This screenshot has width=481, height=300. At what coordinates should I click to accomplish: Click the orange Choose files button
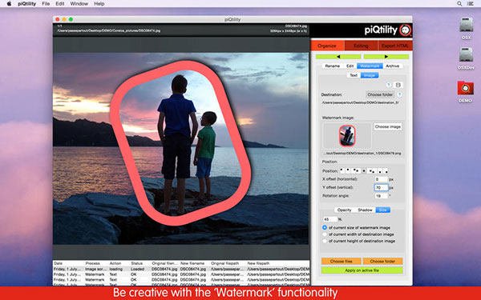point(342,261)
